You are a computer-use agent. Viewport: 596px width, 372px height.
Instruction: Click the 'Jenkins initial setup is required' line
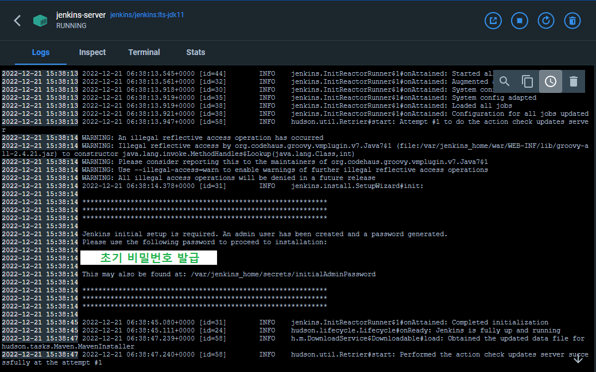pyautogui.click(x=265, y=234)
